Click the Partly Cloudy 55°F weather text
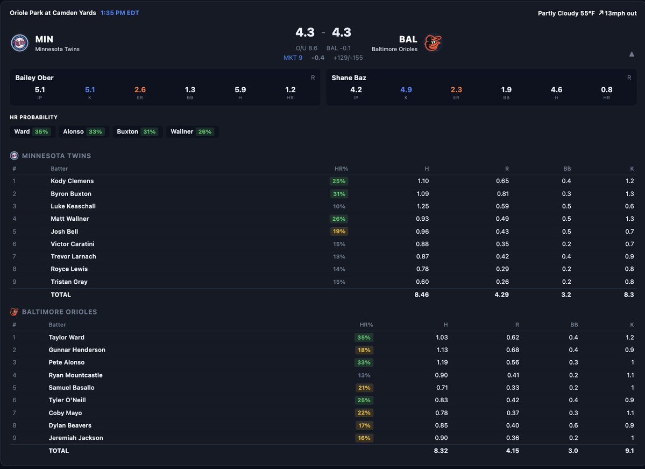Viewport: 645px width, 469px height. click(x=566, y=13)
